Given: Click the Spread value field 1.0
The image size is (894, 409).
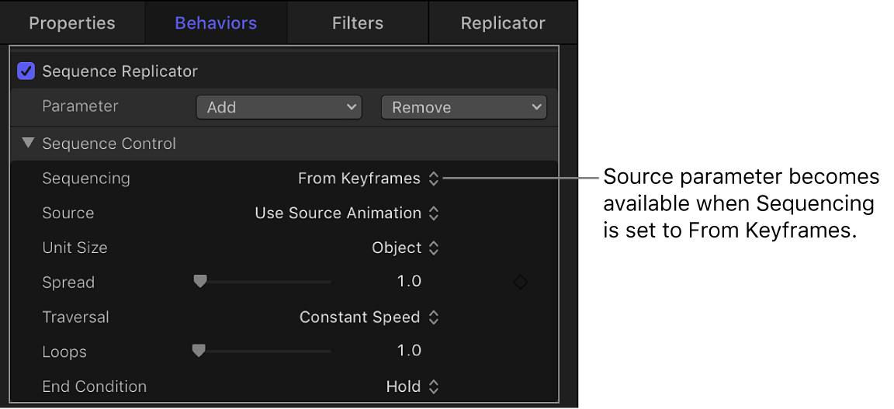Looking at the screenshot, I should pos(409,282).
